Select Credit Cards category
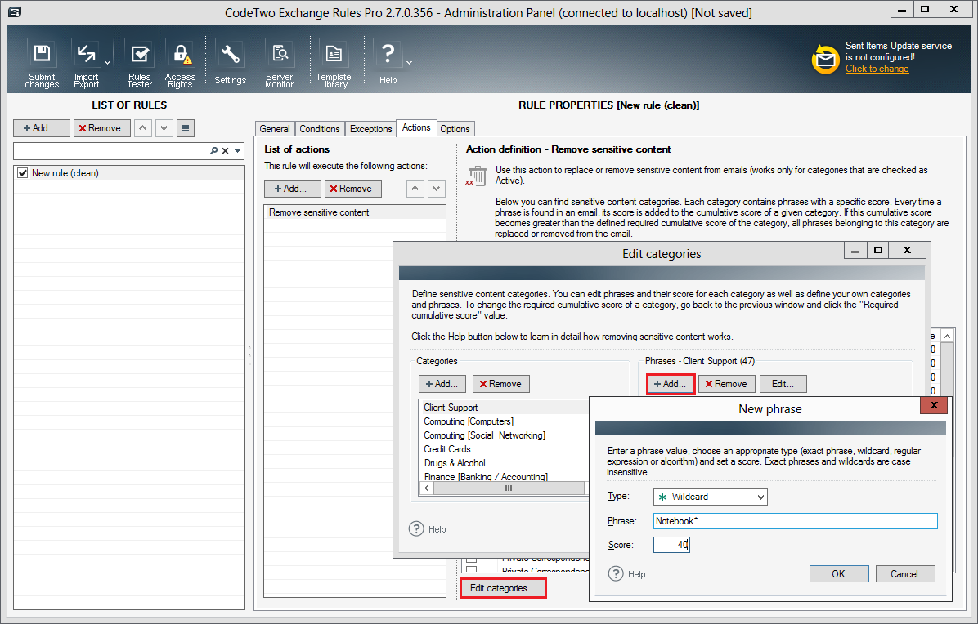The height and width of the screenshot is (624, 978). click(504, 449)
